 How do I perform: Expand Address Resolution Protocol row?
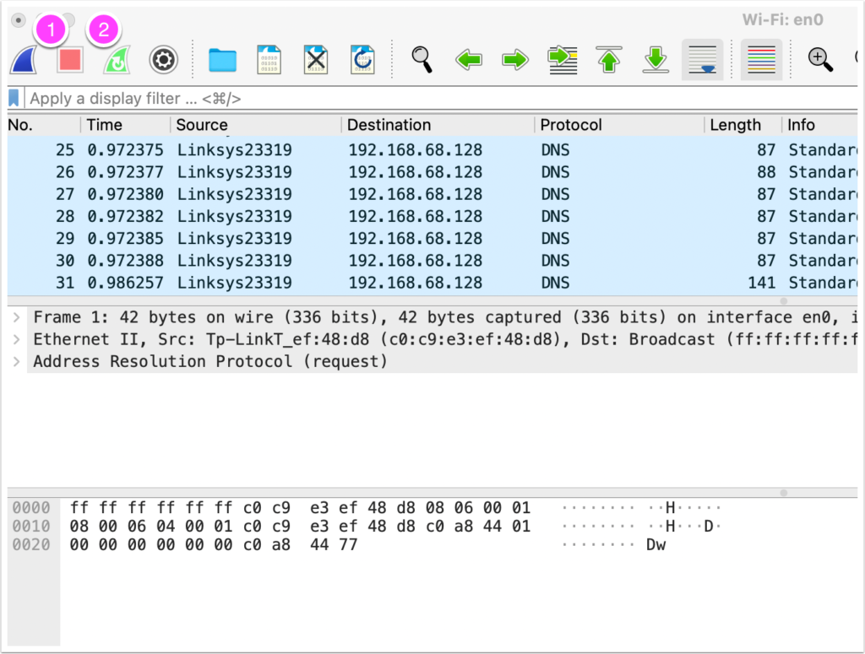pyautogui.click(x=17, y=362)
